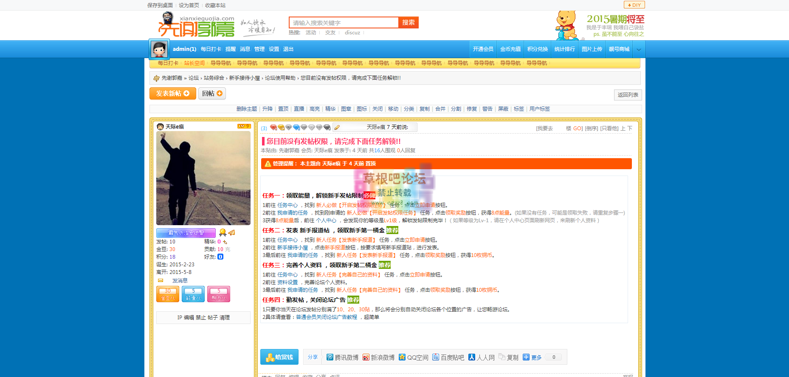789x377 pixels.
Task: Share to 百度贴吧 via its icon
Action: [x=436, y=357]
